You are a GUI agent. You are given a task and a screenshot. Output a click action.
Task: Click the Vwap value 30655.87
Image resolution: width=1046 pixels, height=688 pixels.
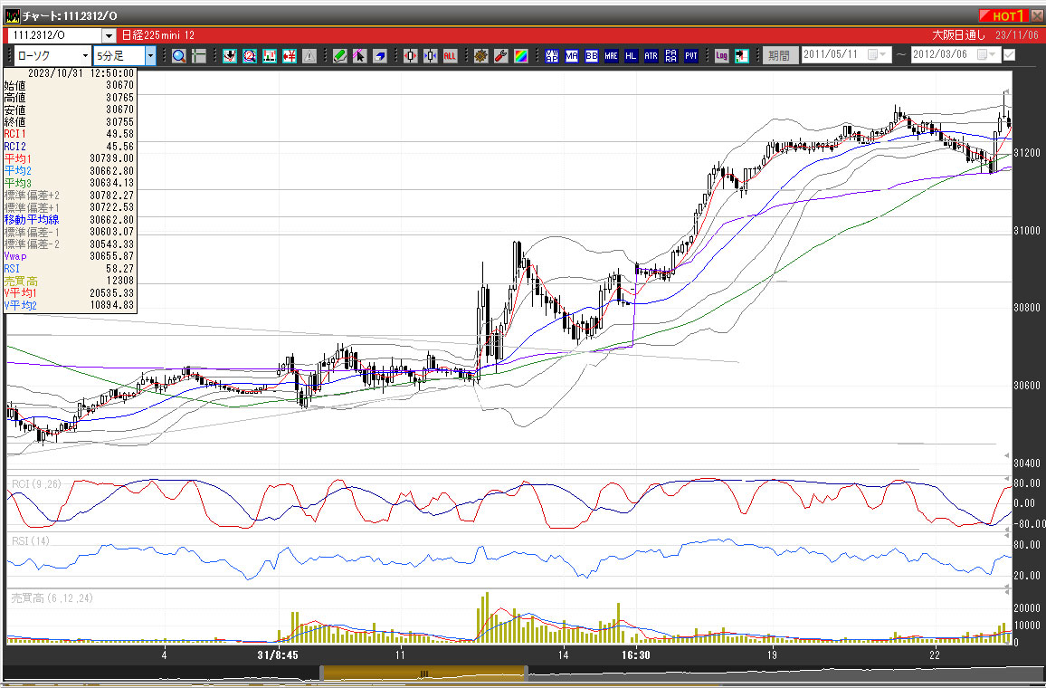point(112,256)
